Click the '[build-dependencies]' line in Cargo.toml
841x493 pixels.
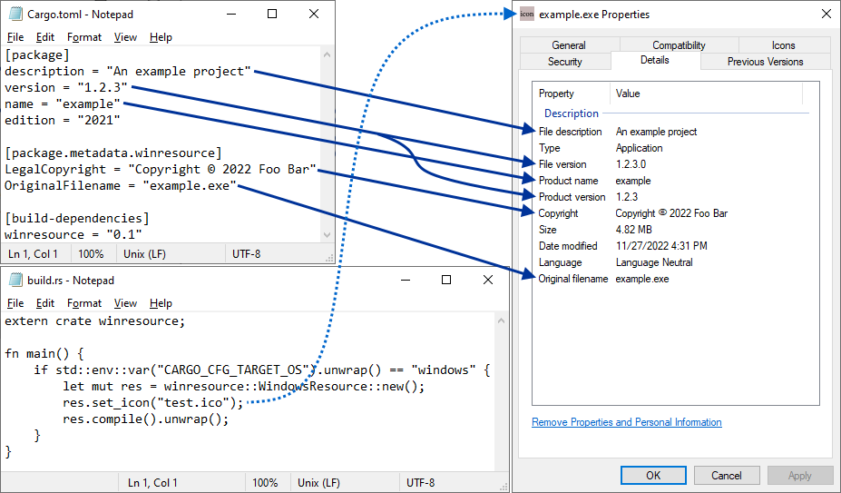click(77, 219)
